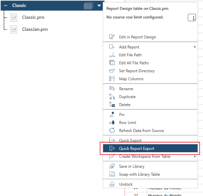Screen dimensions: 203x196
Task: Click the Add Report page-plus icon
Action: click(x=112, y=47)
